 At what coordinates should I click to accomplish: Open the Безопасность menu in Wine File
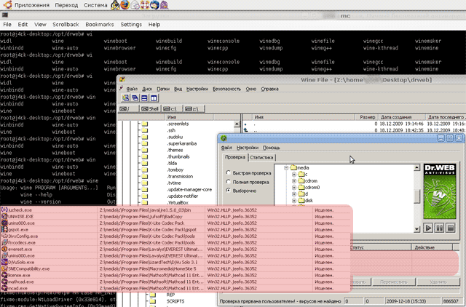tap(226, 88)
